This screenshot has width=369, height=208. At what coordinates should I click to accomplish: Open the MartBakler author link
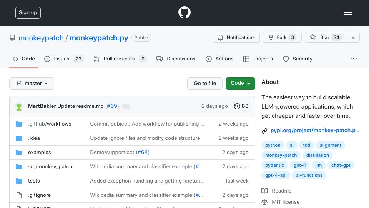pyautogui.click(x=42, y=106)
